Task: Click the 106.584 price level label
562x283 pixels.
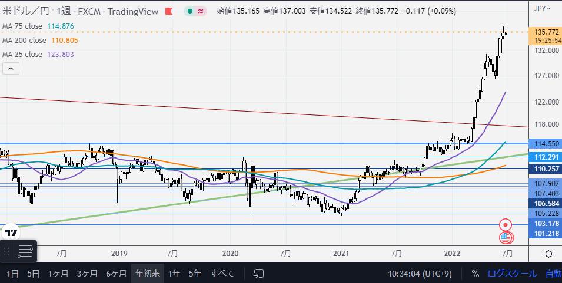Action: (x=546, y=204)
